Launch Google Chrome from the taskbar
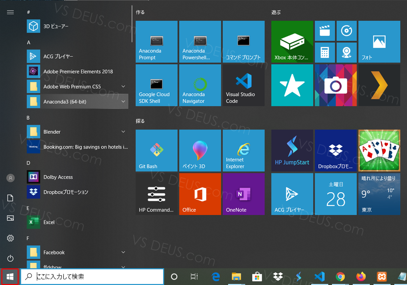This screenshot has width=407, height=285. coord(340,277)
